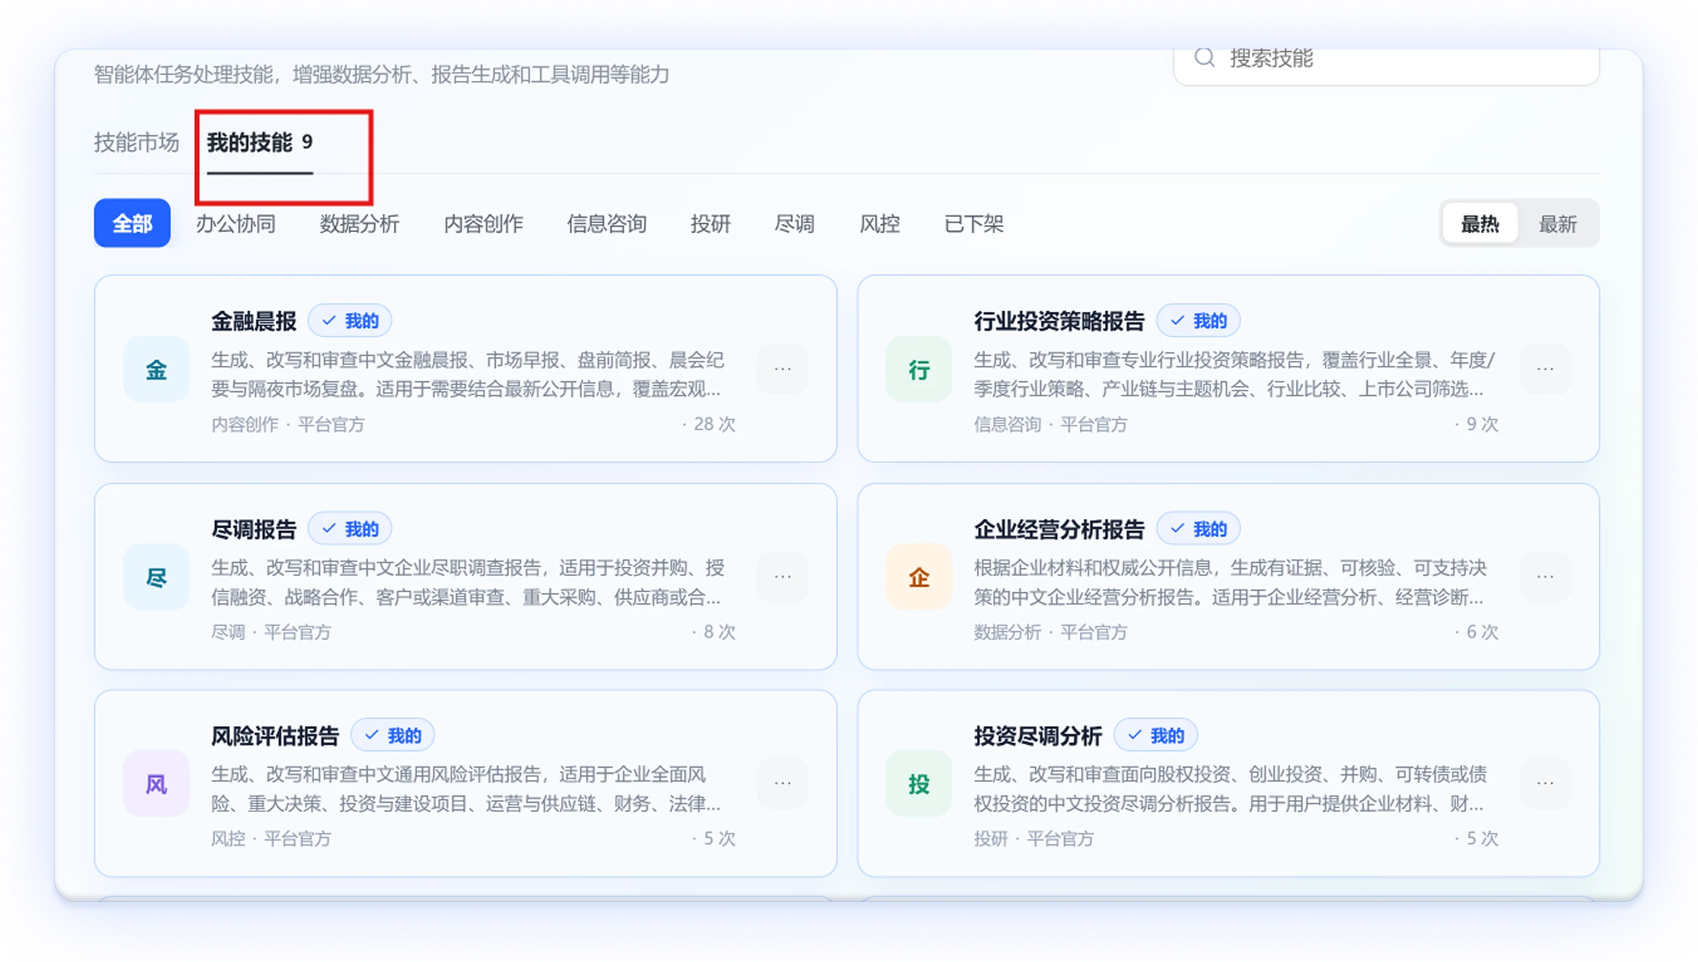Open the 尽调报告 skill title

254,530
